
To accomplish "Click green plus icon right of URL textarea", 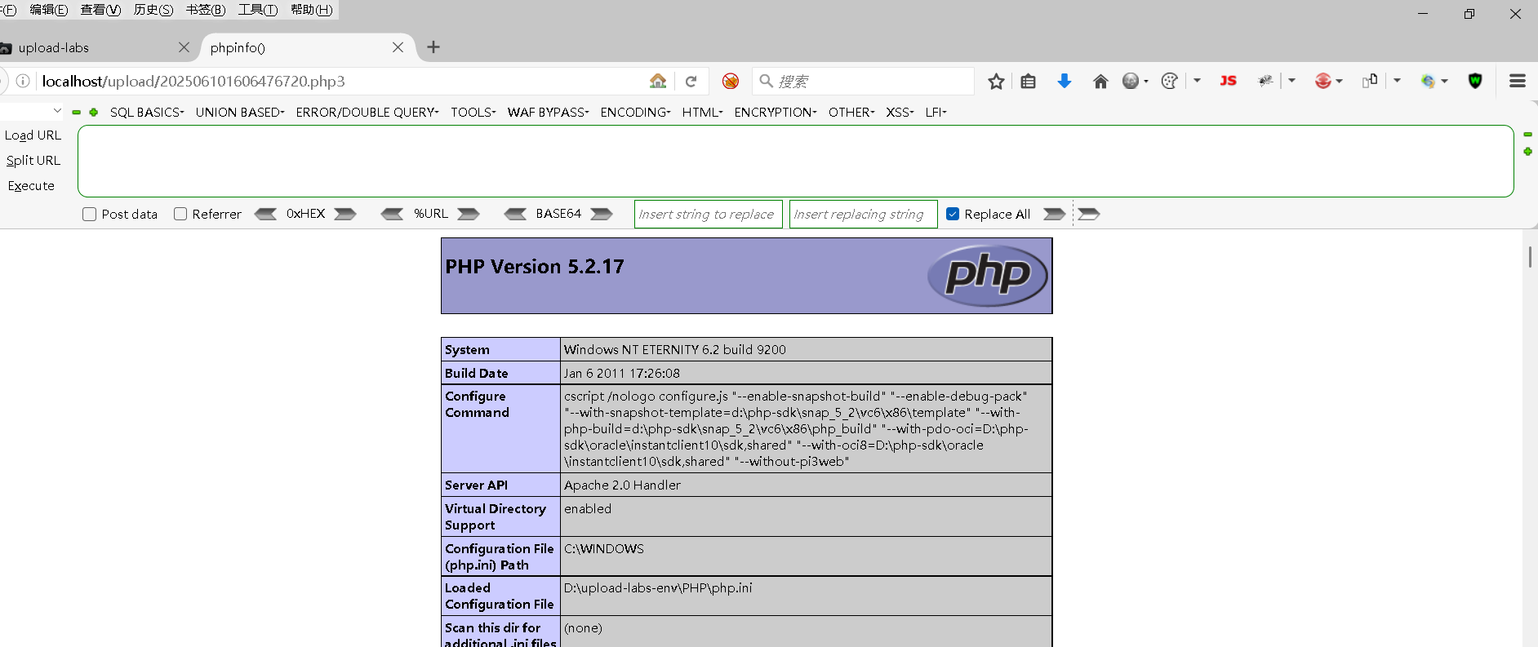I will pyautogui.click(x=1527, y=151).
